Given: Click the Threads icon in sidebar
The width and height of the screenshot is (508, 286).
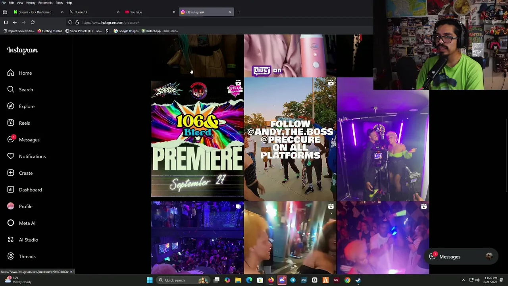Looking at the screenshot, I should click(x=11, y=256).
